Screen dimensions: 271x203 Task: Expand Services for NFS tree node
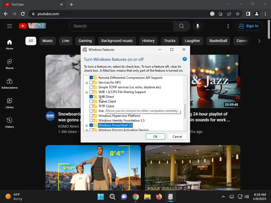click(x=87, y=83)
